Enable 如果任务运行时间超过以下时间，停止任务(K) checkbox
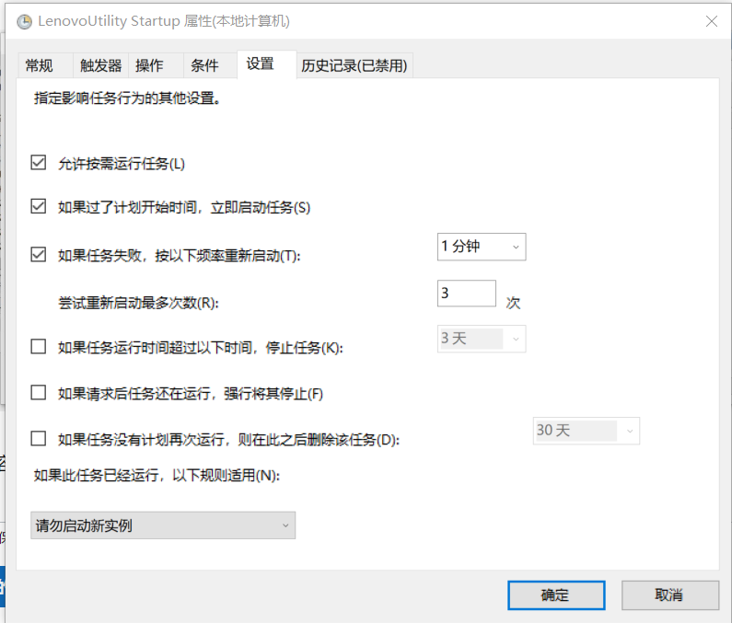732x623 pixels. click(x=39, y=347)
